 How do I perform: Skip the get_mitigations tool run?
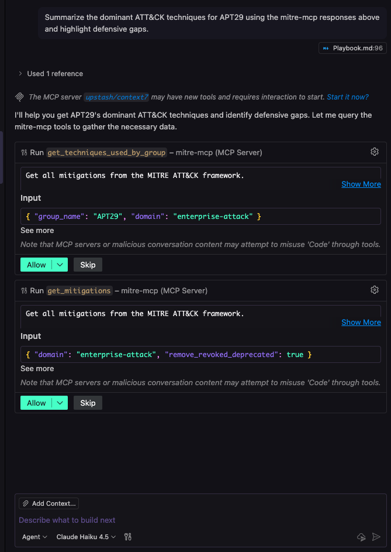[x=88, y=403]
